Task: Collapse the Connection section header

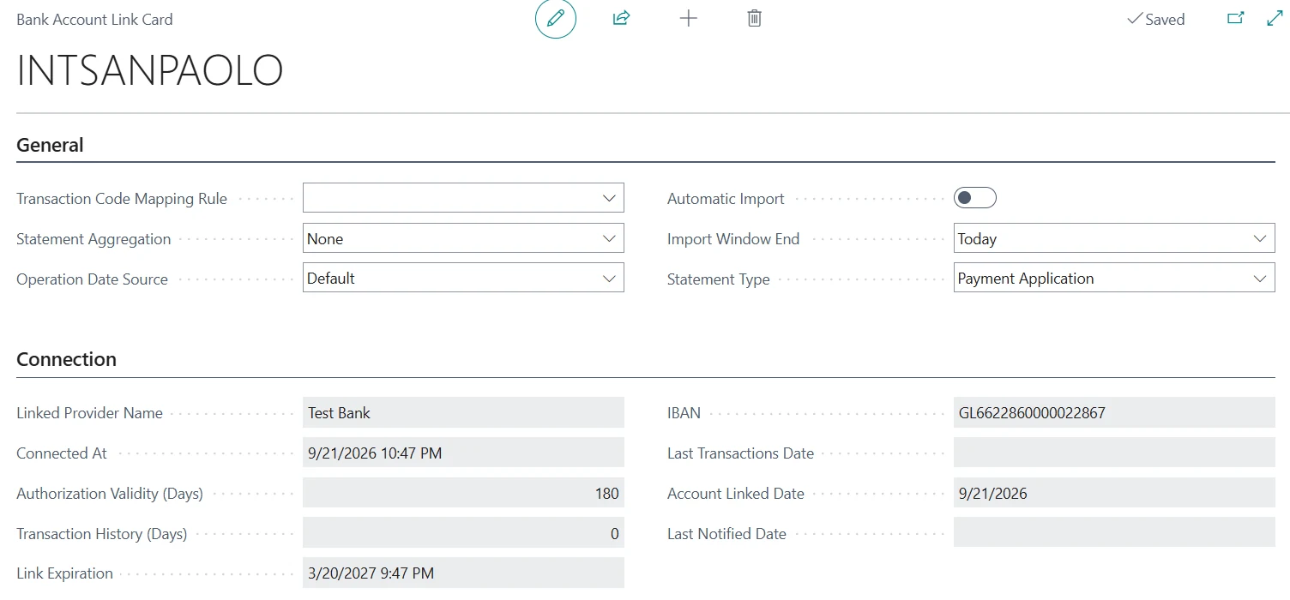Action: point(66,359)
